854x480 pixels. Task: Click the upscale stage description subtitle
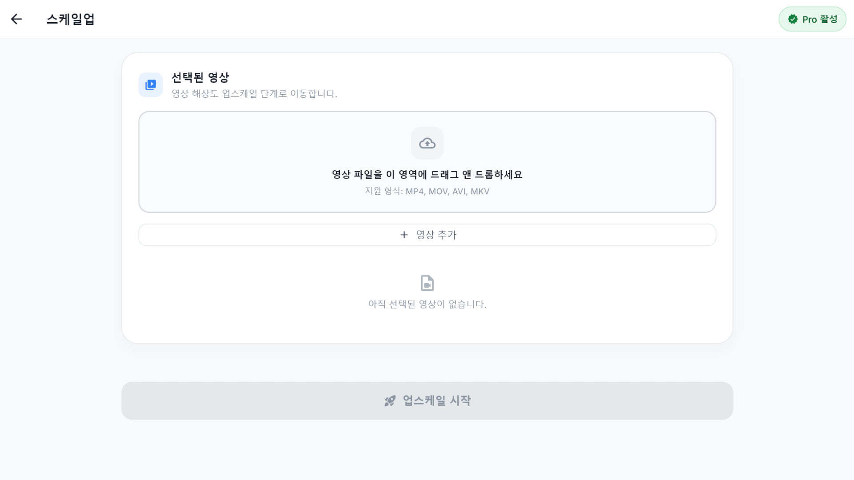click(254, 94)
